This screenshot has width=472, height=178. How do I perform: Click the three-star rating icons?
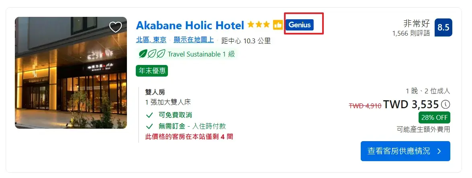click(259, 25)
